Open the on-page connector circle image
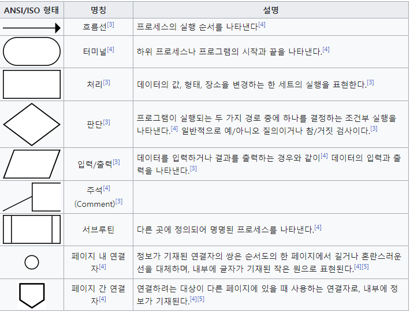This screenshot has width=410, height=312. tap(32, 262)
